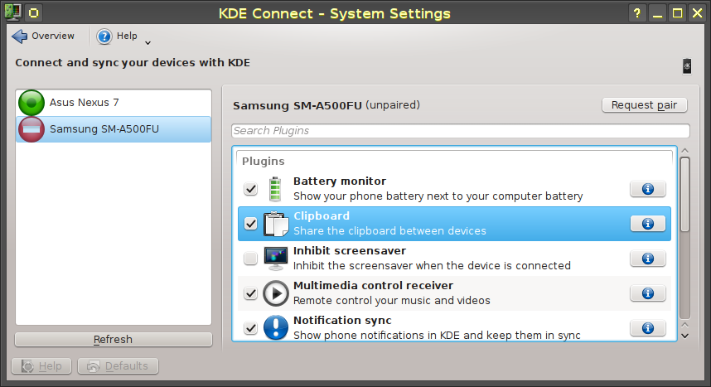711x387 pixels.
Task: Click the Battery monitor battery icon
Action: pos(275,189)
